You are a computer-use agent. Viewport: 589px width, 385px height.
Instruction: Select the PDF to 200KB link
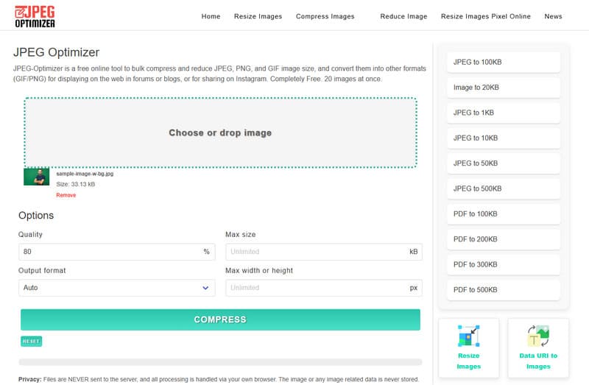tap(504, 239)
